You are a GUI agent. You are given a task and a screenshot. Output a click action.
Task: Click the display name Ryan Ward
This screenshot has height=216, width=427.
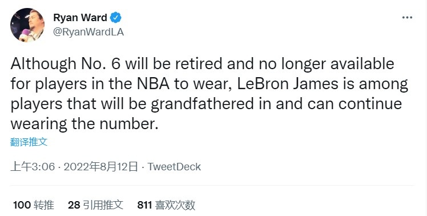pyautogui.click(x=80, y=18)
